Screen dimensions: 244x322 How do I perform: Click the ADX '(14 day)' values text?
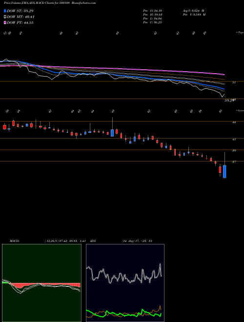tap(137, 241)
